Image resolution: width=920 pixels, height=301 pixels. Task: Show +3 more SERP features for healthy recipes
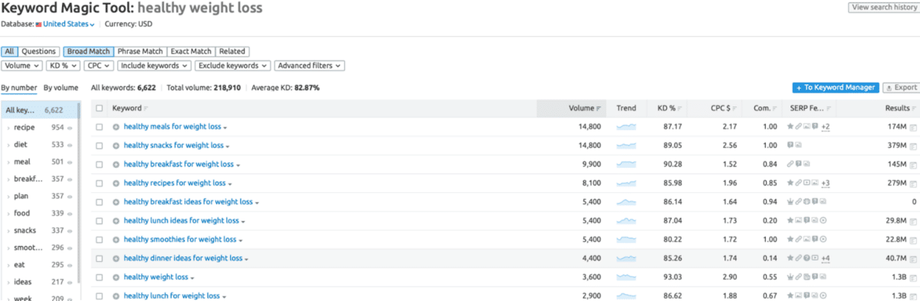point(825,184)
